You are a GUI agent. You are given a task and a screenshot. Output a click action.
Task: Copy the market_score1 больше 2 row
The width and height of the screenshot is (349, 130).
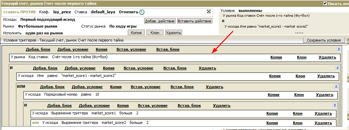[x=272, y=114]
